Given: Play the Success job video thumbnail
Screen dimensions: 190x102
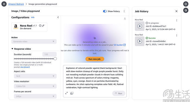Looking at the screenshot, I should click(140, 41).
